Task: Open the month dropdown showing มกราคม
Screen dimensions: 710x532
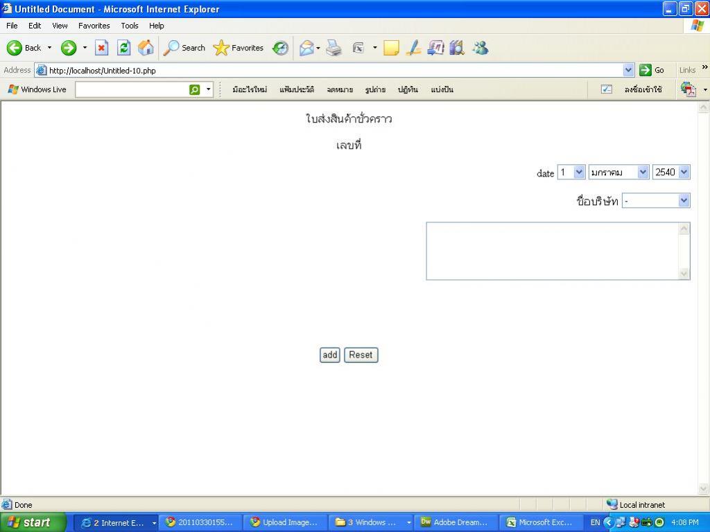Action: pyautogui.click(x=618, y=172)
